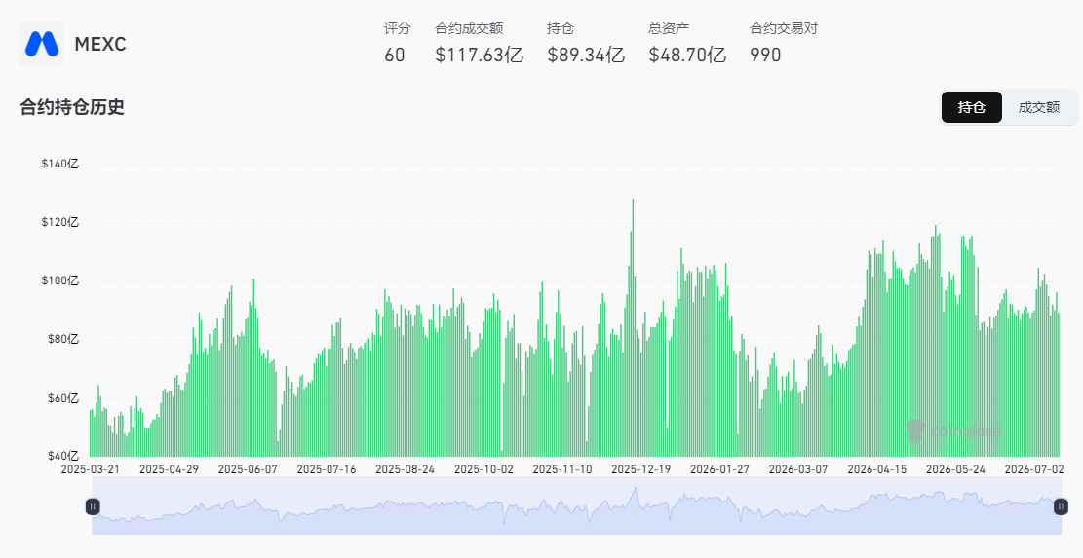Click the $140亿 y-axis label
This screenshot has height=558, width=1083.
click(62, 165)
